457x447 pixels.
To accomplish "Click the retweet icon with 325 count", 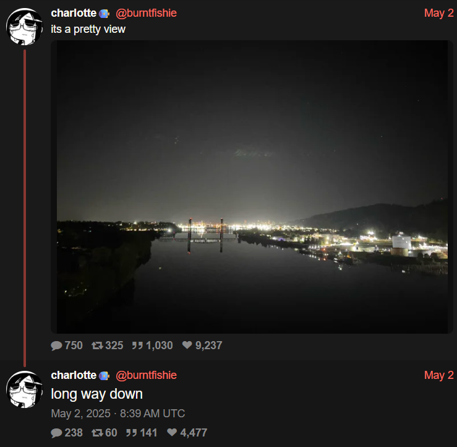I will click(x=97, y=345).
